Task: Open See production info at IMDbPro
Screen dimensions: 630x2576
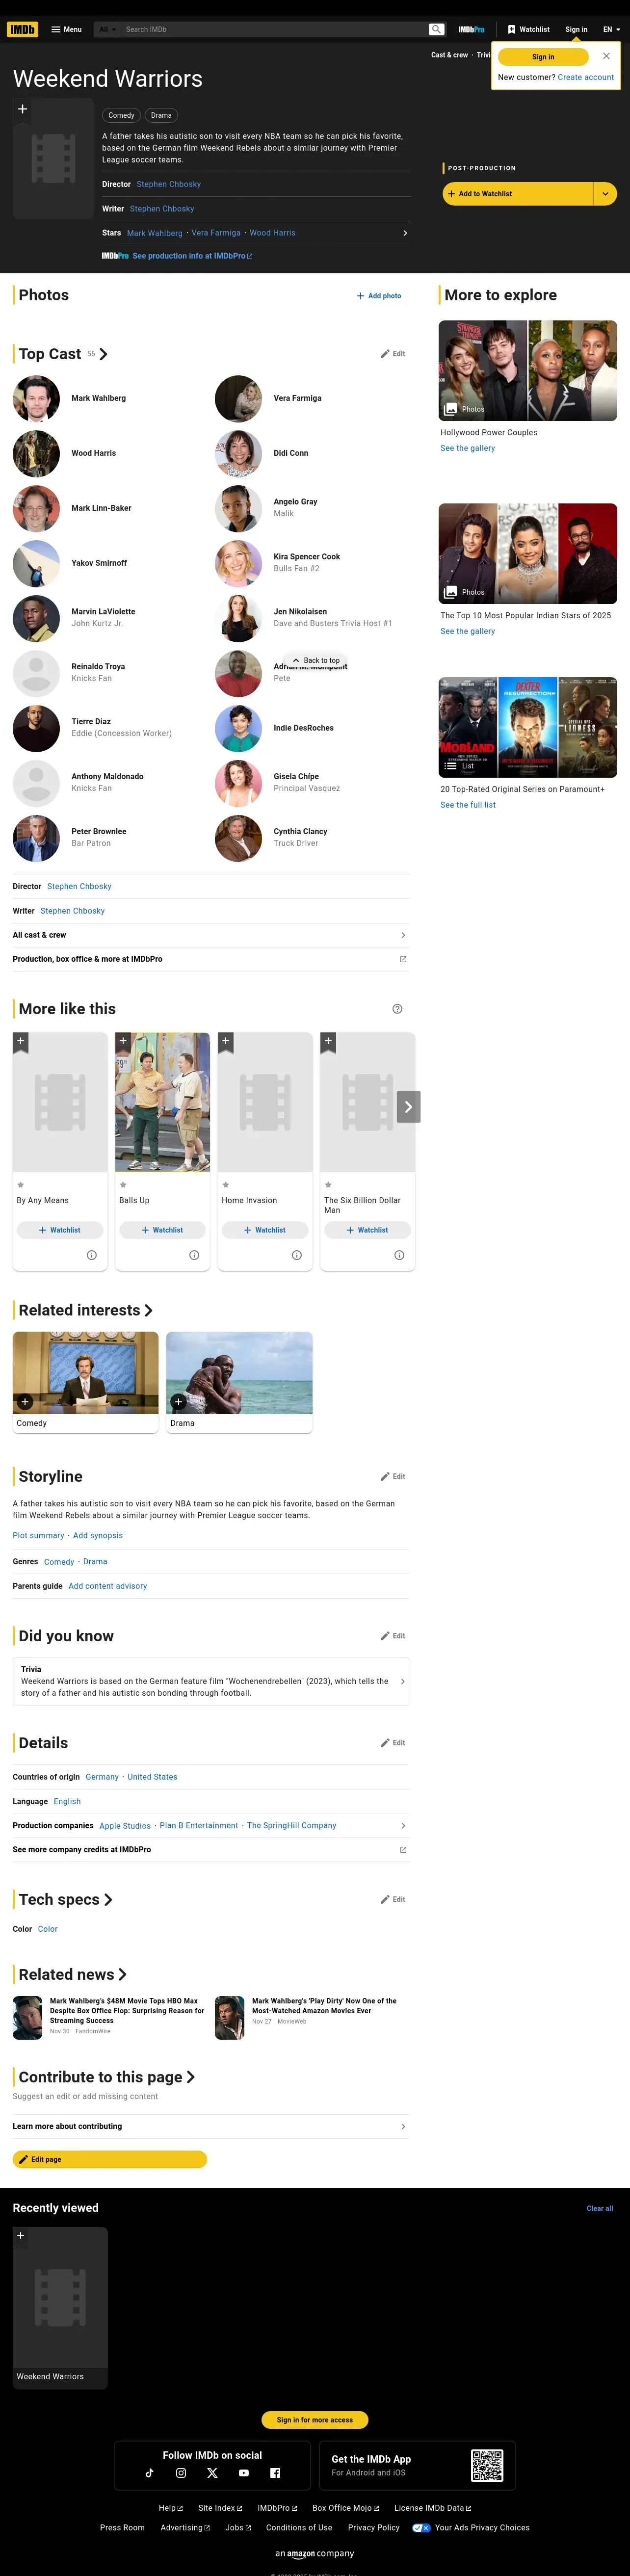Action: point(192,256)
